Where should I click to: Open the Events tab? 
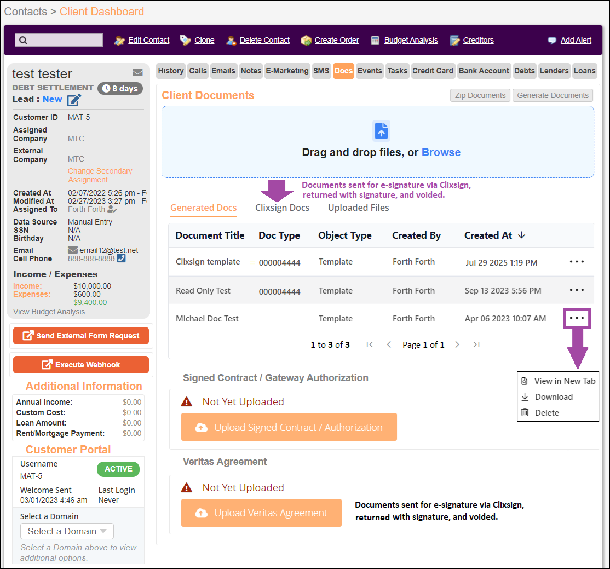[370, 71]
